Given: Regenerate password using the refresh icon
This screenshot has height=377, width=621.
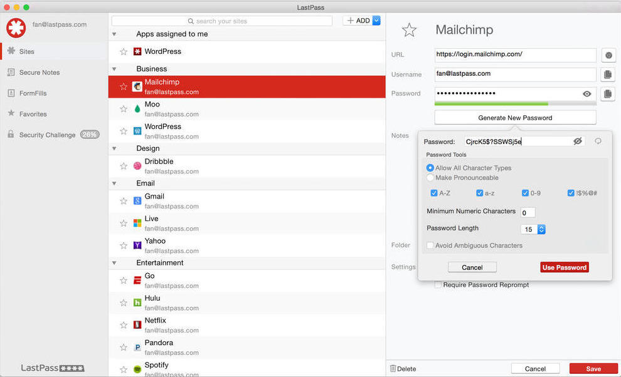Looking at the screenshot, I should pyautogui.click(x=598, y=142).
